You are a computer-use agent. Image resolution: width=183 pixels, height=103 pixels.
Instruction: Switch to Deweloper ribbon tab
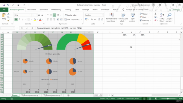click(105, 10)
